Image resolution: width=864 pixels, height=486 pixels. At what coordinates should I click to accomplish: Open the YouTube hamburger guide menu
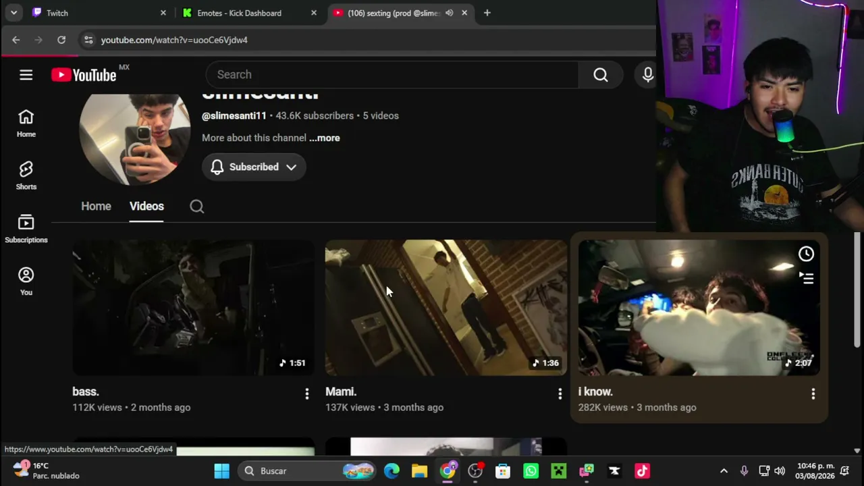(x=26, y=75)
